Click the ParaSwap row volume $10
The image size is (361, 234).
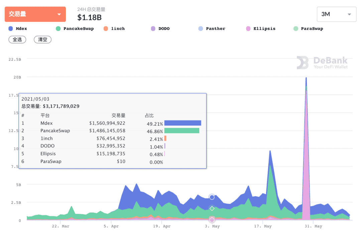[121, 161]
